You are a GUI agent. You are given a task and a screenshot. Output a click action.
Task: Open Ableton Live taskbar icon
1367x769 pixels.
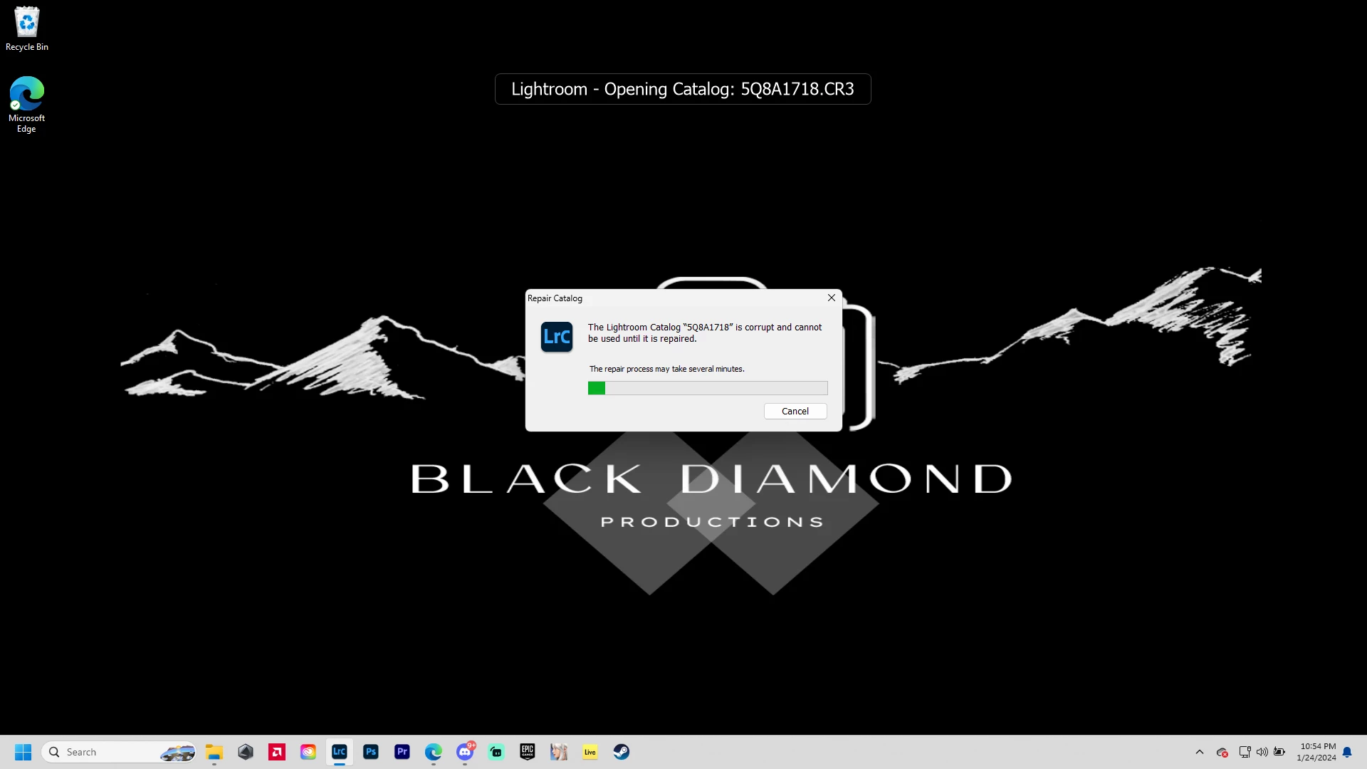[x=590, y=752]
